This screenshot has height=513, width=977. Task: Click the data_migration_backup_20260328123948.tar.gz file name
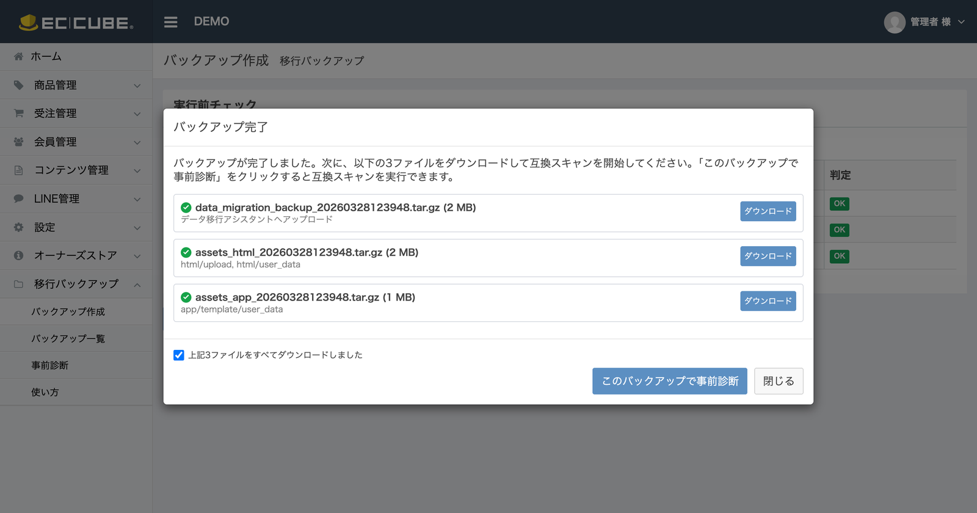pos(318,208)
